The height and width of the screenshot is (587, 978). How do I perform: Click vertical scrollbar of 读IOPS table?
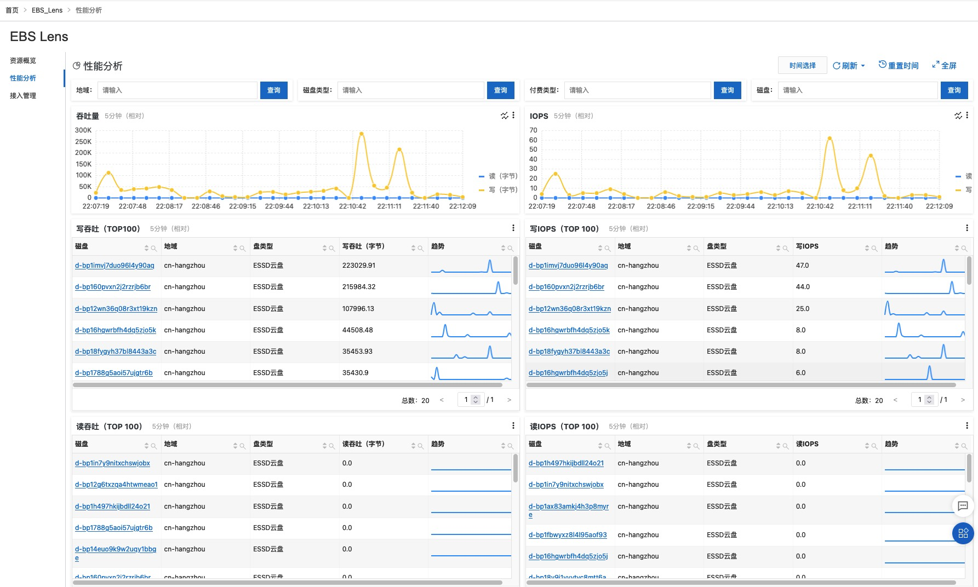pyautogui.click(x=969, y=468)
